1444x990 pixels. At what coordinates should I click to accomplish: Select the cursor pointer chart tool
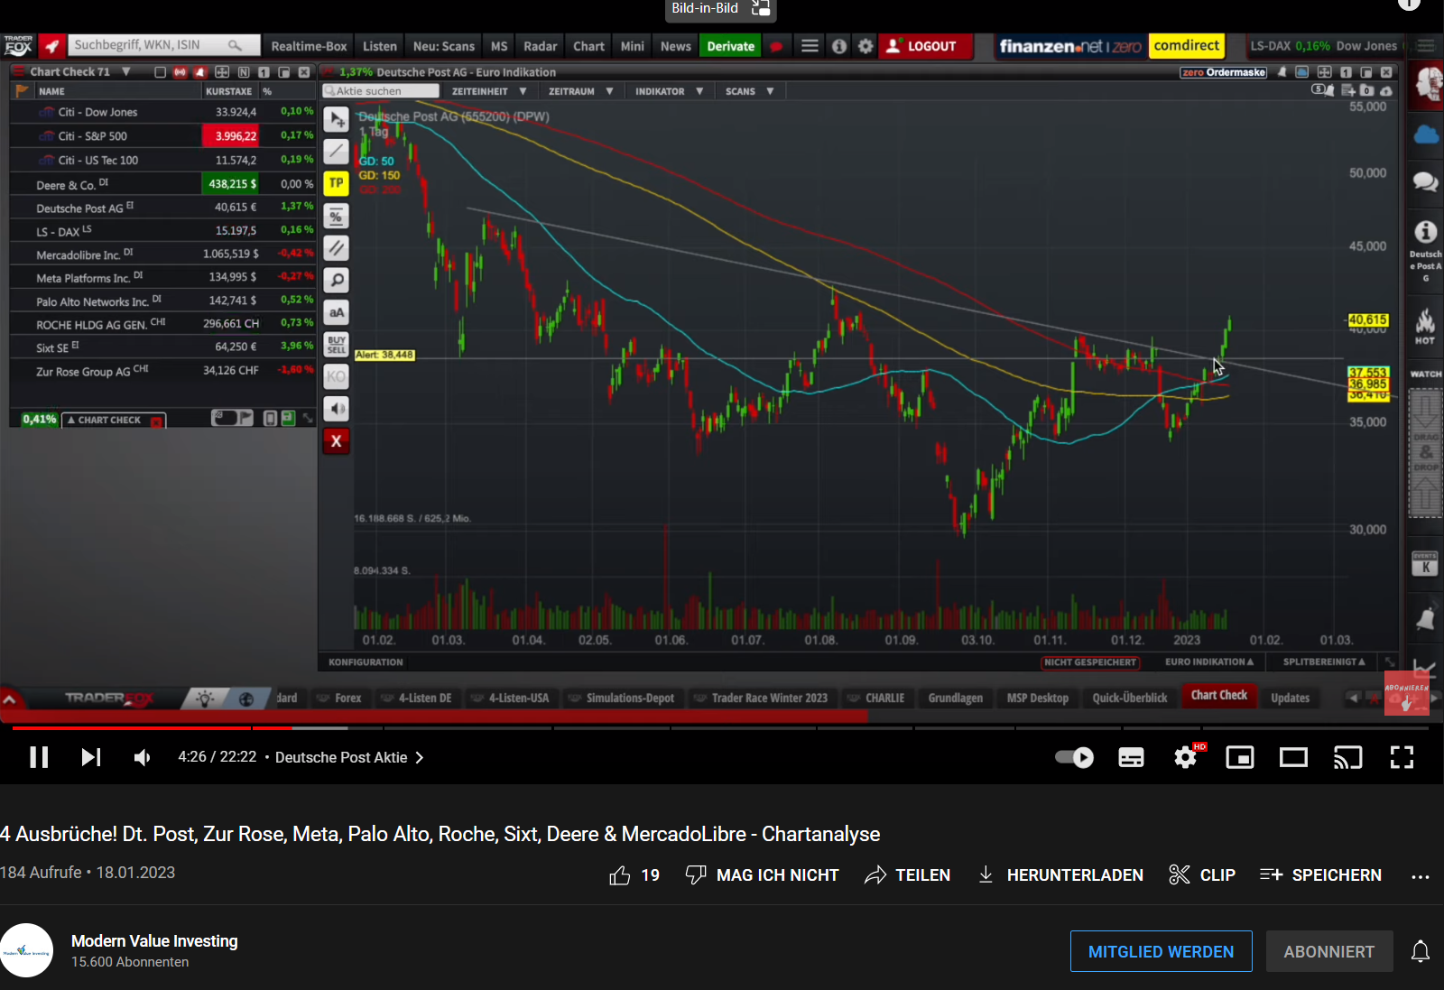click(x=336, y=119)
